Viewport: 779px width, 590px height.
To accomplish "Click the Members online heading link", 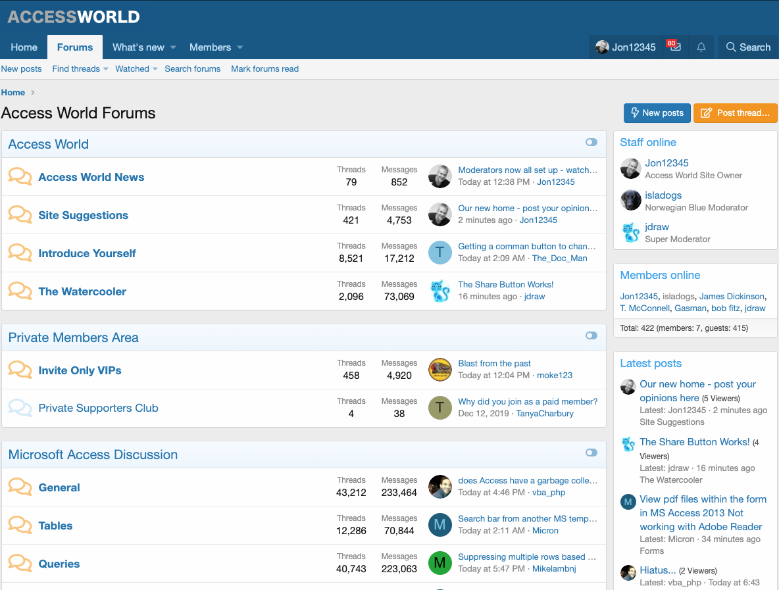I will tap(660, 275).
